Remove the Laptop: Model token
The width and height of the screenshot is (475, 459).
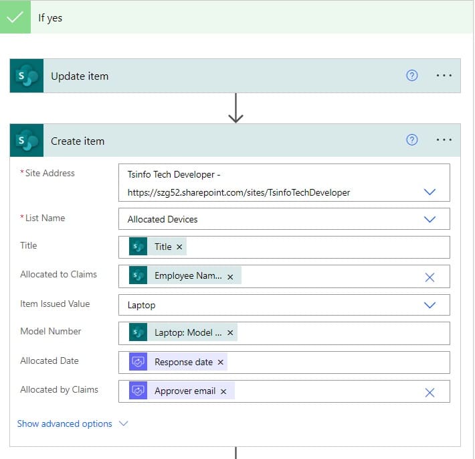(x=230, y=333)
